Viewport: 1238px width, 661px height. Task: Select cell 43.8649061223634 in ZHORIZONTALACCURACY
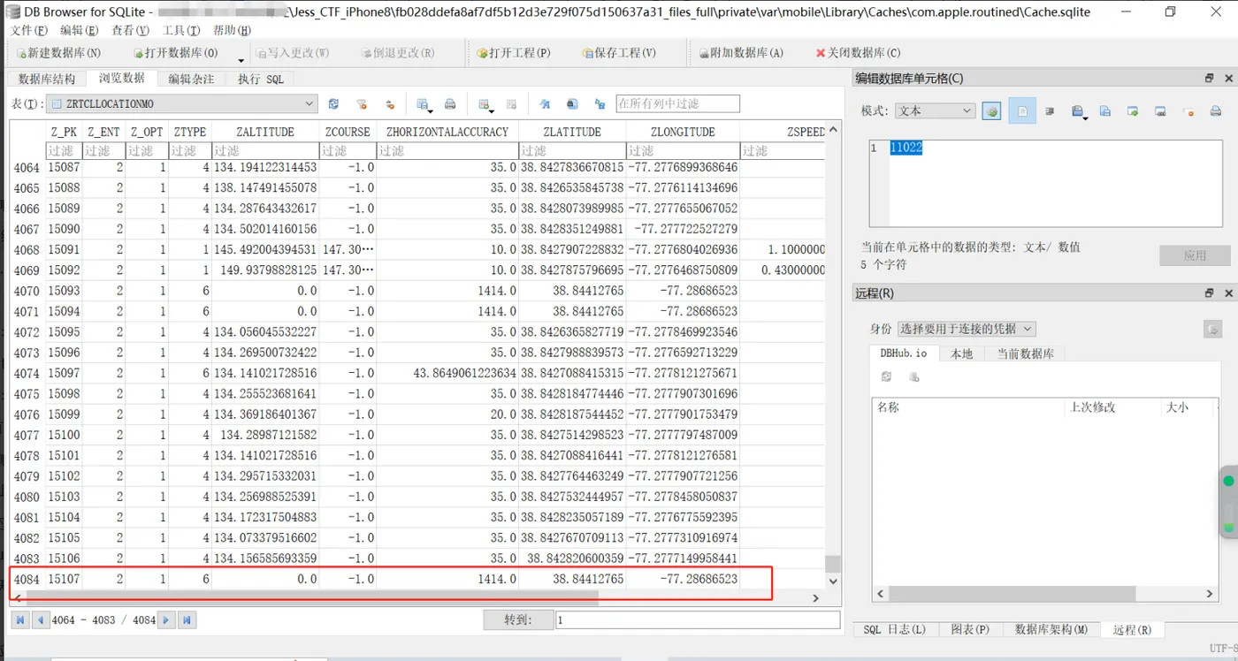click(447, 374)
